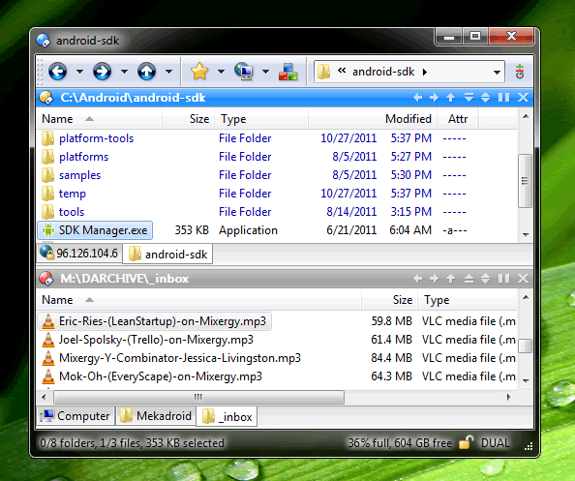Sort the lower pane by the Name column

pos(199,300)
